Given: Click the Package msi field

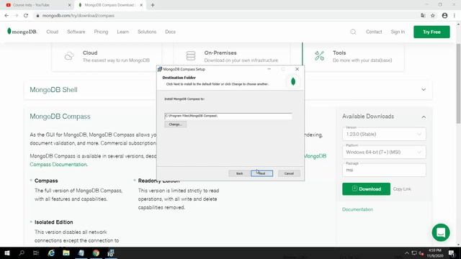Looking at the screenshot, I should click(x=384, y=170).
